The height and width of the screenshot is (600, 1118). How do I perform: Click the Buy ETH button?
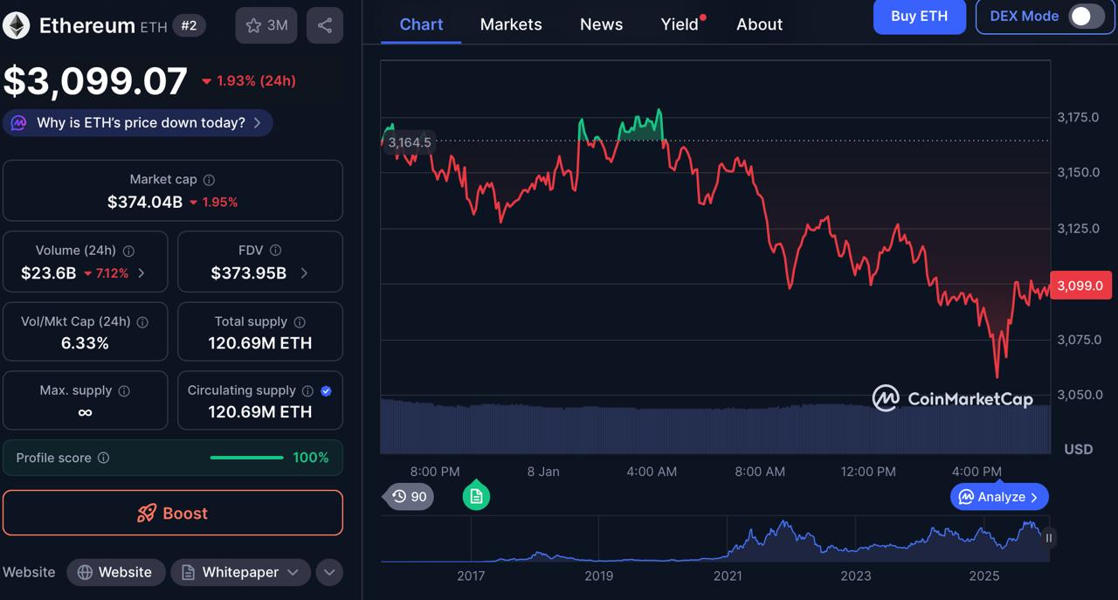pos(919,17)
